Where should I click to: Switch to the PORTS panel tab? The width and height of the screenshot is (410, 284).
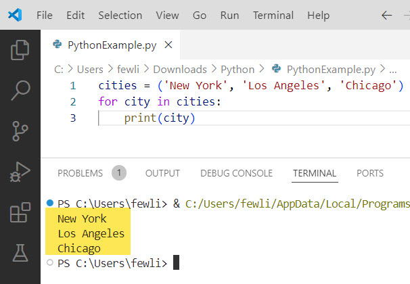coord(370,173)
